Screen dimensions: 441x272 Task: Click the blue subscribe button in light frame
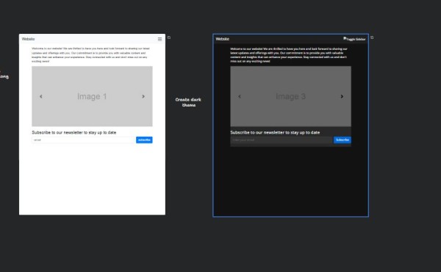pyautogui.click(x=144, y=140)
